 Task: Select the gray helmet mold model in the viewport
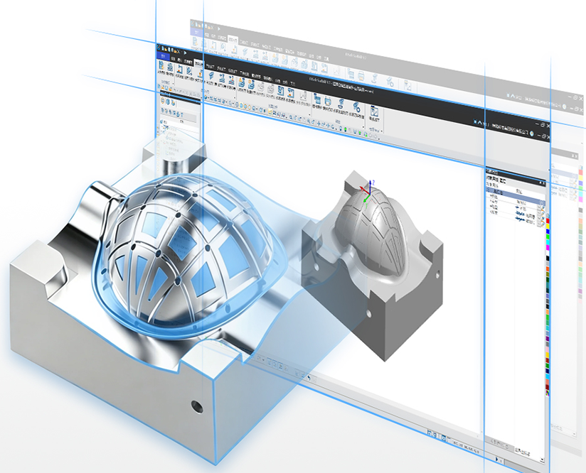372,265
